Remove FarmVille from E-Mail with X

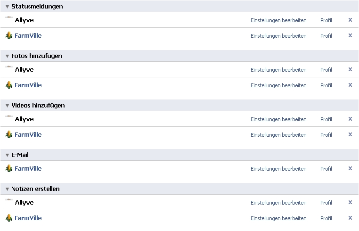(x=350, y=168)
